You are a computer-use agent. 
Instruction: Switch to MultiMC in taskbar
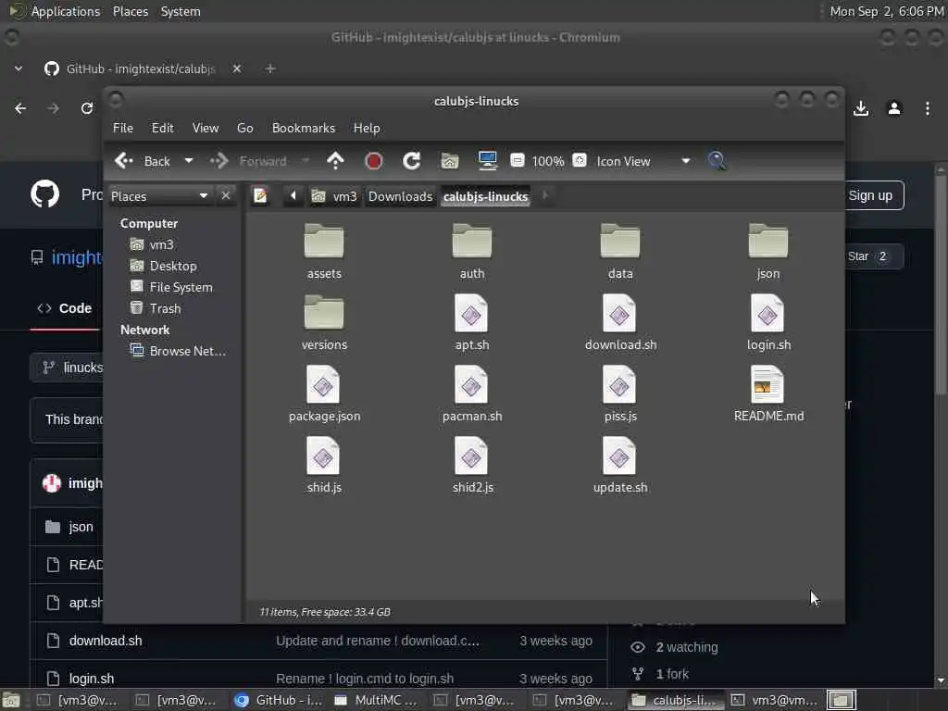click(376, 700)
